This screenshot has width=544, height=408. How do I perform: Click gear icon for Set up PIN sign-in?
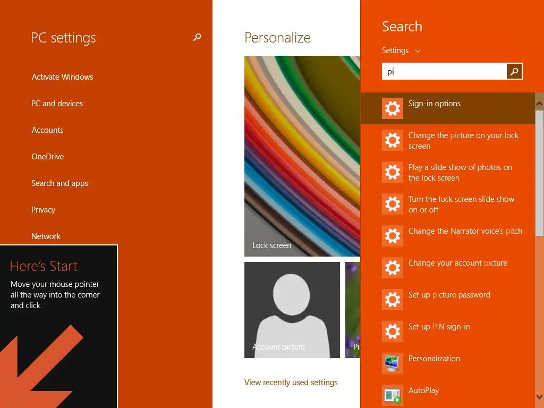point(393,331)
